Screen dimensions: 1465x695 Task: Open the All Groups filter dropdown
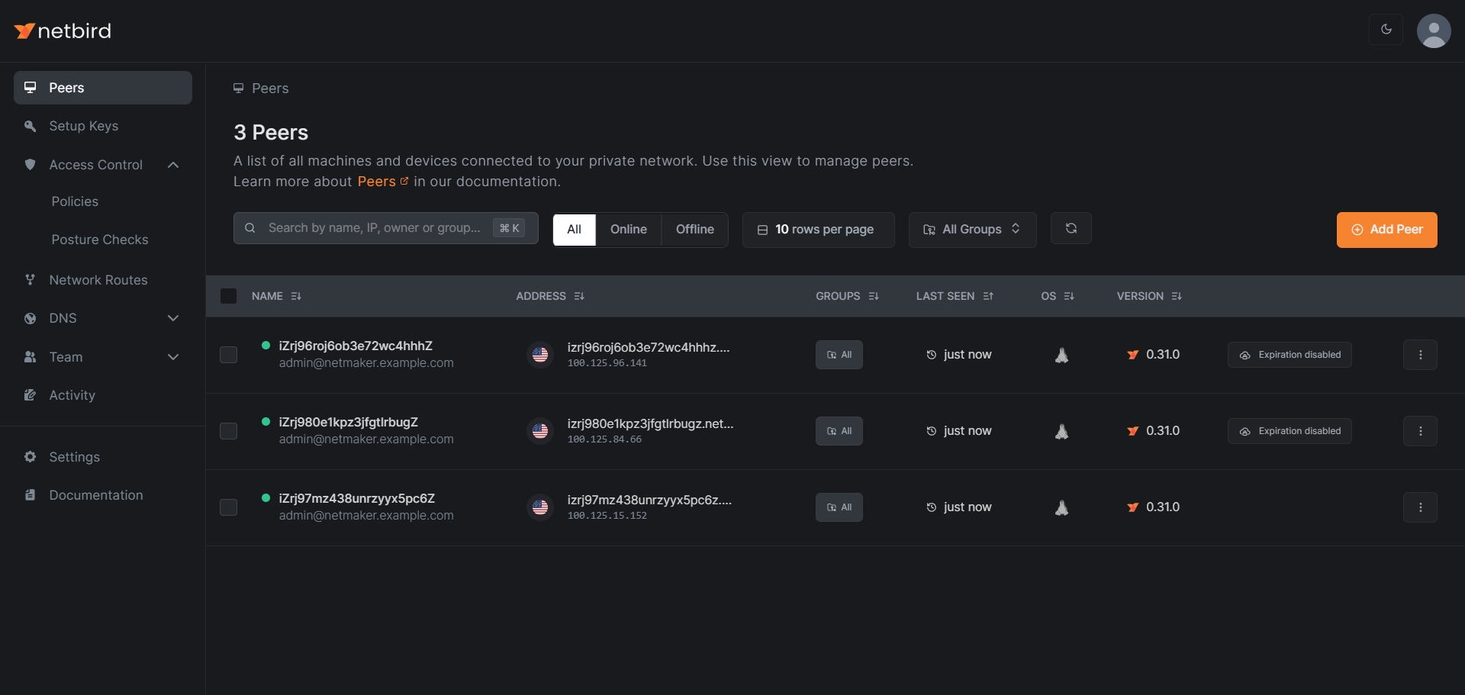coord(971,230)
